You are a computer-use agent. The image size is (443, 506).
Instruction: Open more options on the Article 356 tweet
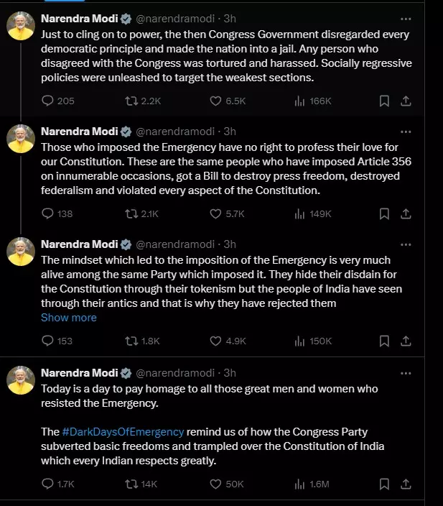pos(406,132)
